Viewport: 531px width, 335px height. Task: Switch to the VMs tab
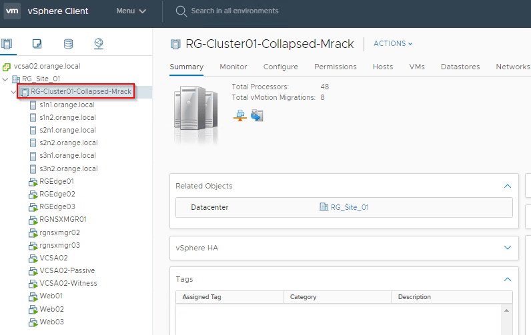(417, 67)
